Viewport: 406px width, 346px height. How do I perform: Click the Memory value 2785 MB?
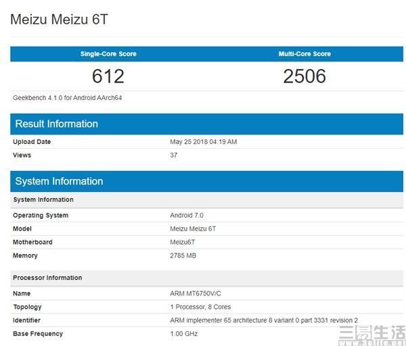(x=183, y=255)
